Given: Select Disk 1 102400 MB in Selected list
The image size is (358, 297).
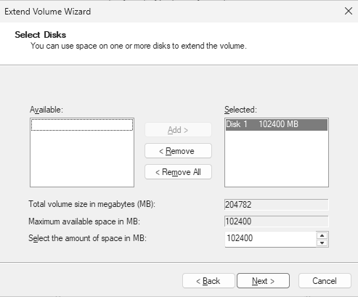Looking at the screenshot, I should tap(277, 124).
